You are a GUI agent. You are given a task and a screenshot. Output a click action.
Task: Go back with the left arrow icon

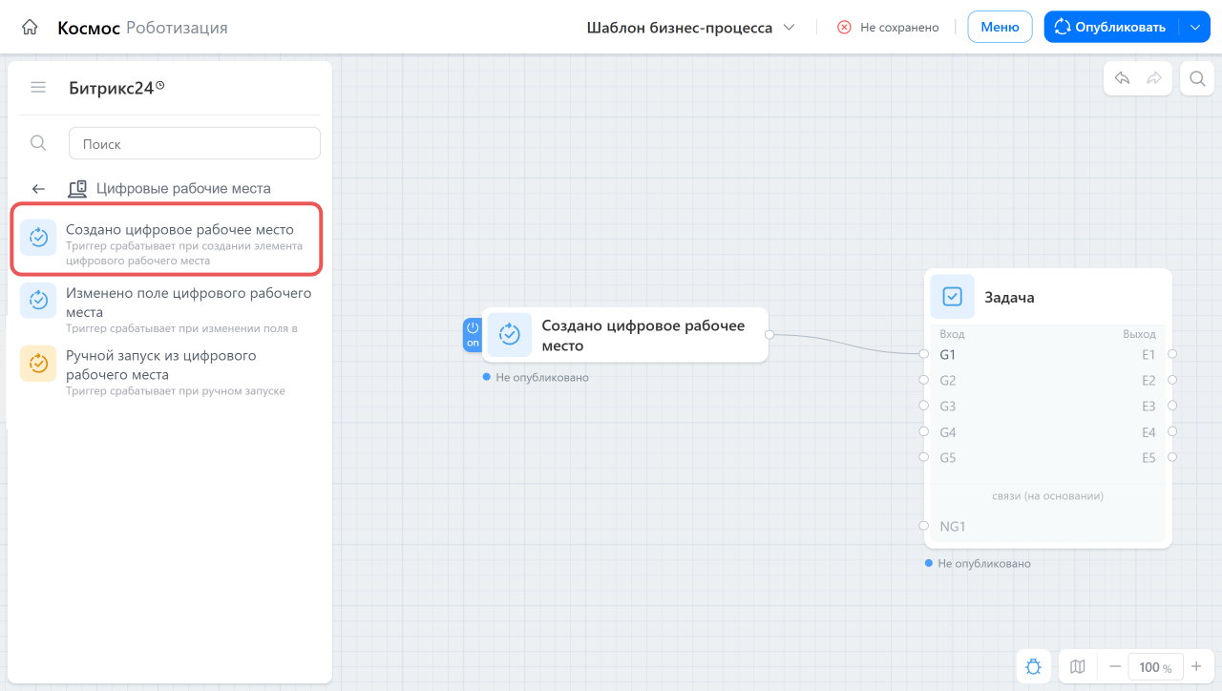(39, 189)
